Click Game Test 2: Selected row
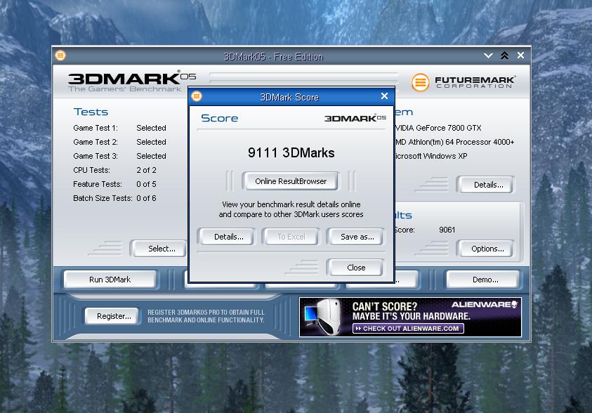 119,142
